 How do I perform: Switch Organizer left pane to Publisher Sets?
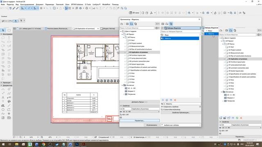(136, 24)
